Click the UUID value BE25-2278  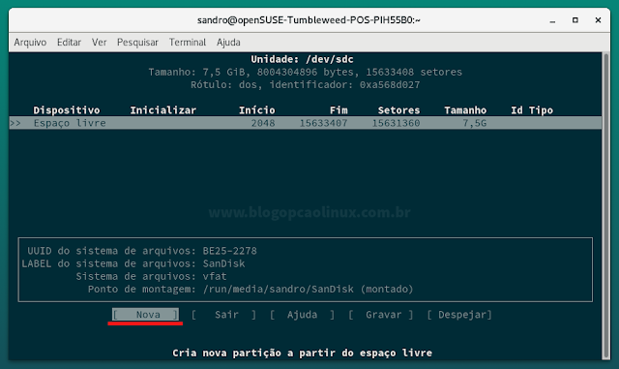230,251
